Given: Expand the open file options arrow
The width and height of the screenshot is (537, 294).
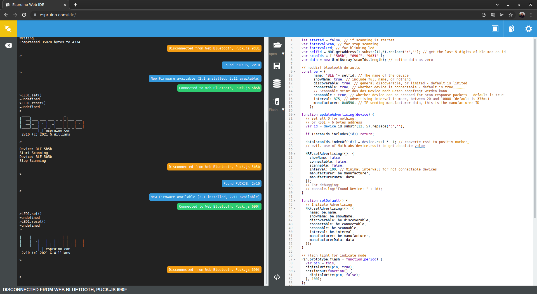Looking at the screenshot, I should click(283, 54).
